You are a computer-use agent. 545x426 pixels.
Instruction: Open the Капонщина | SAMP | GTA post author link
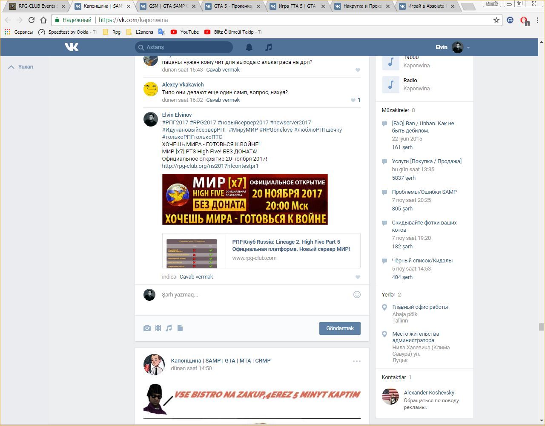coord(221,361)
